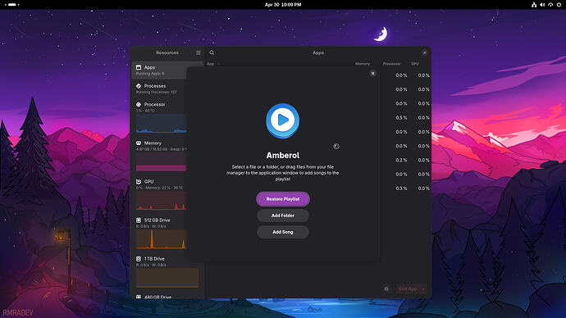Open the Resources hamburger menu
Screen dimensions: 566x318
(199, 52)
